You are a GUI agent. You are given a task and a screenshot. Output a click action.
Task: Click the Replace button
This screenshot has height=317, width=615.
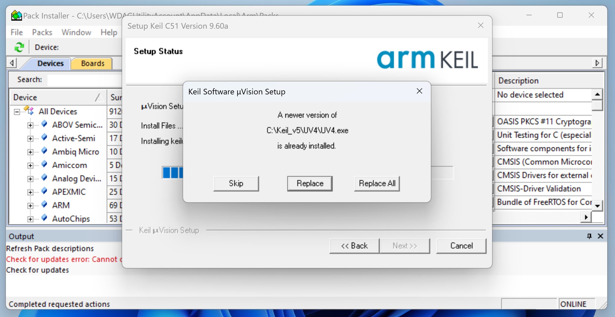click(x=310, y=183)
